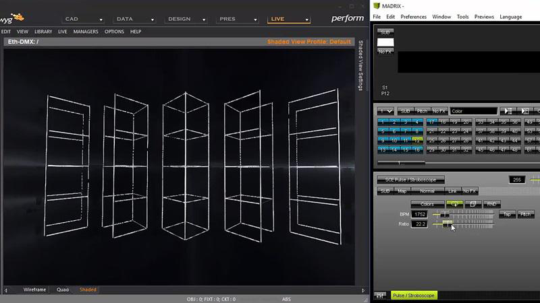
Task: Switch to the Quad view tab
Action: (x=63, y=290)
